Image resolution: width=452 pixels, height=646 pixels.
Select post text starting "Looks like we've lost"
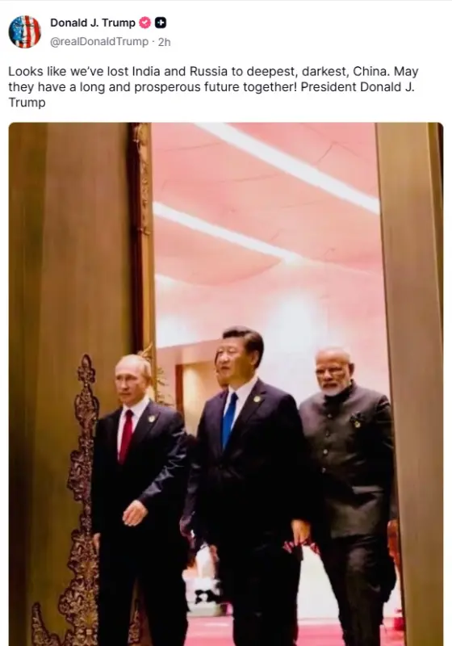pos(213,87)
